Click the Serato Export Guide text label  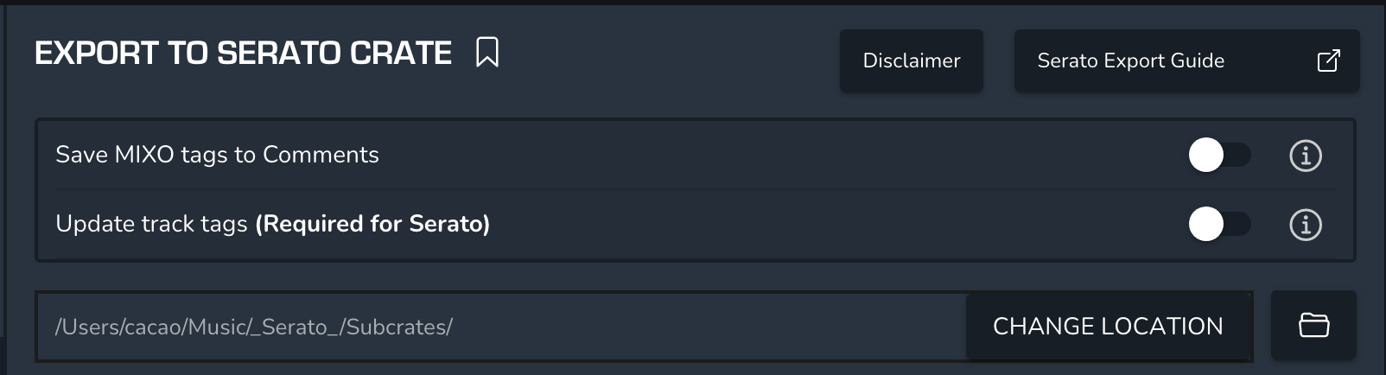(x=1130, y=60)
